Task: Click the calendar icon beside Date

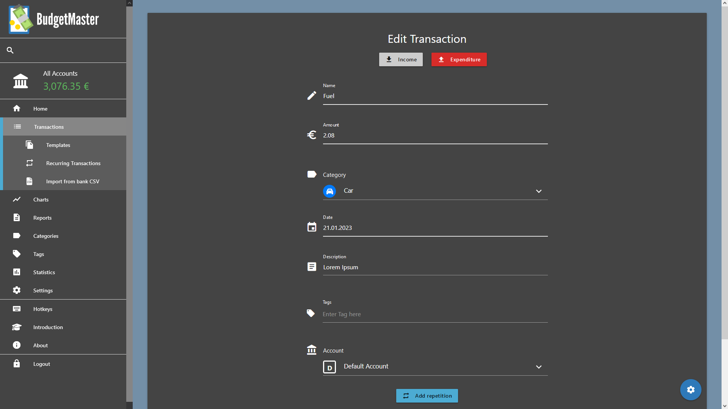Action: coord(312,227)
